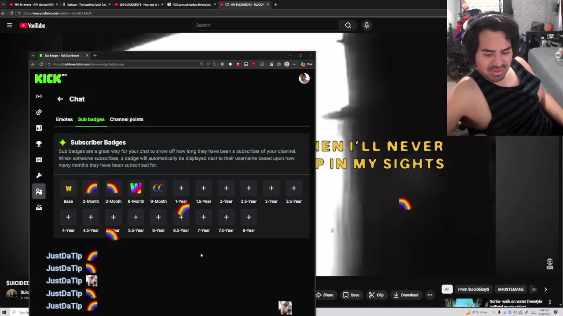The image size is (563, 316).
Task: Open the Chat button in Kick browser toolbar
Action: [x=307, y=64]
